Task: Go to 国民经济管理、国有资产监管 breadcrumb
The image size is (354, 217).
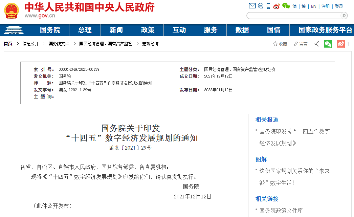Action: coord(106,44)
